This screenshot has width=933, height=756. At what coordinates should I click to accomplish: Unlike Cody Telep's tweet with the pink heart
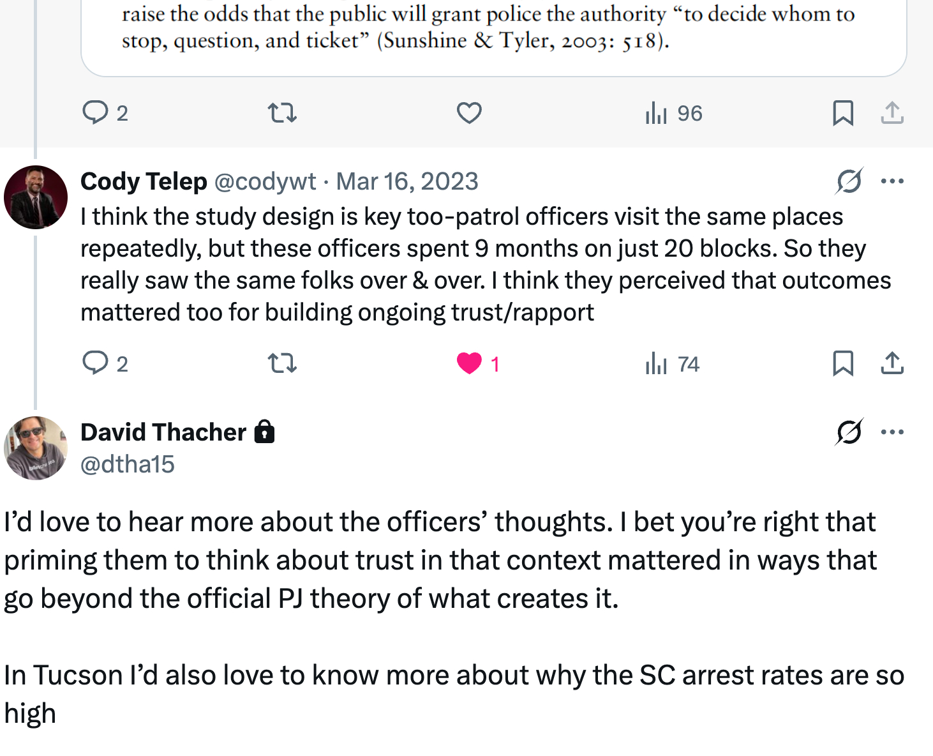coord(469,363)
